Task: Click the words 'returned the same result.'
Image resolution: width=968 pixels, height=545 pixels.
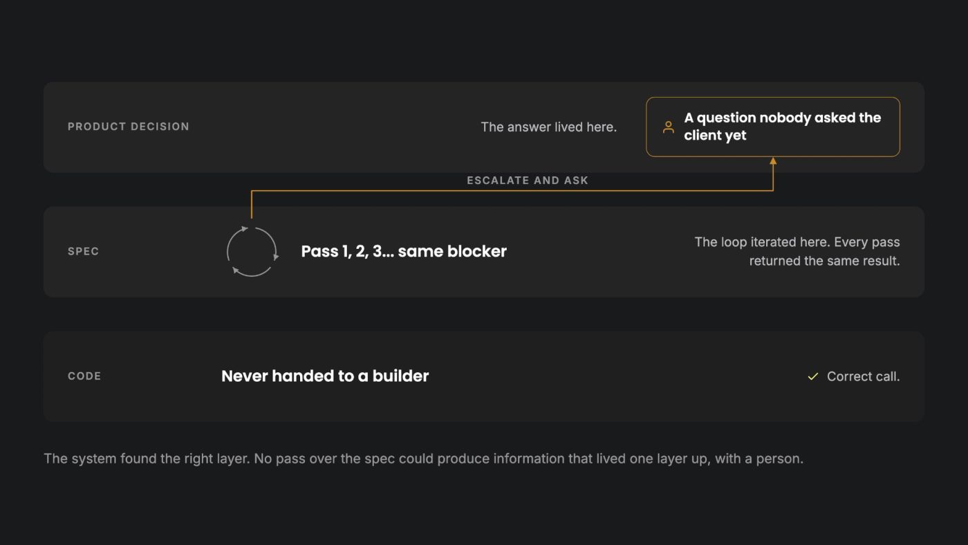Action: 825,261
